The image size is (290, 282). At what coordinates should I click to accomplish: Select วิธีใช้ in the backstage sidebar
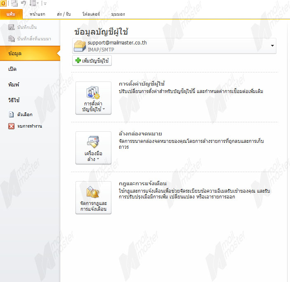click(x=14, y=100)
